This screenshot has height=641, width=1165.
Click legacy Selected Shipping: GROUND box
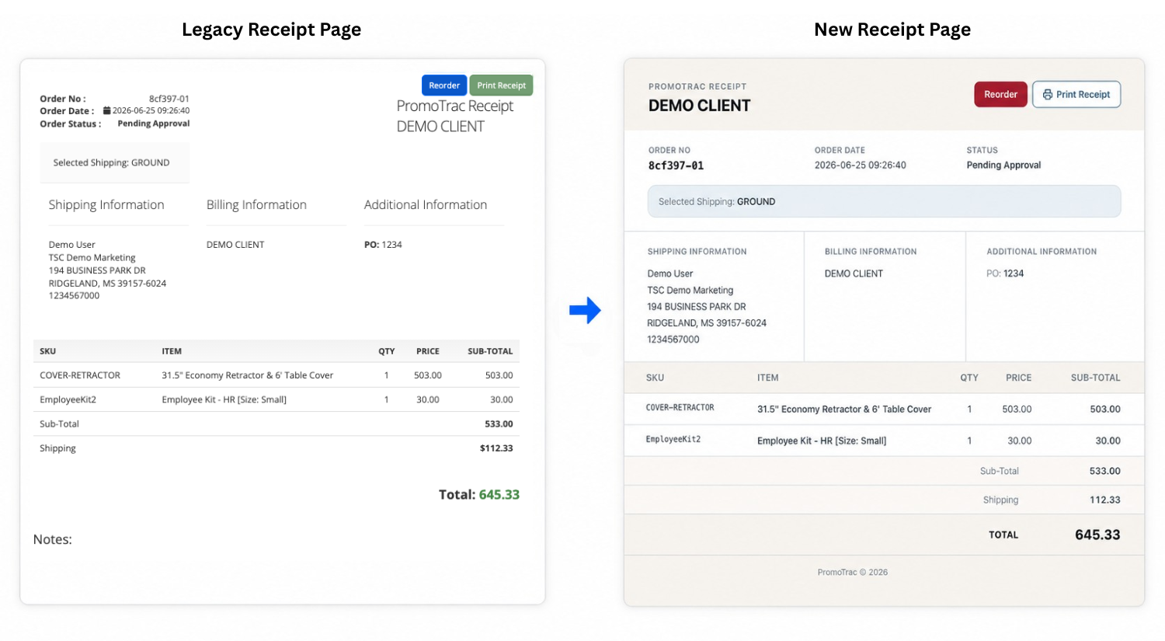(x=114, y=162)
